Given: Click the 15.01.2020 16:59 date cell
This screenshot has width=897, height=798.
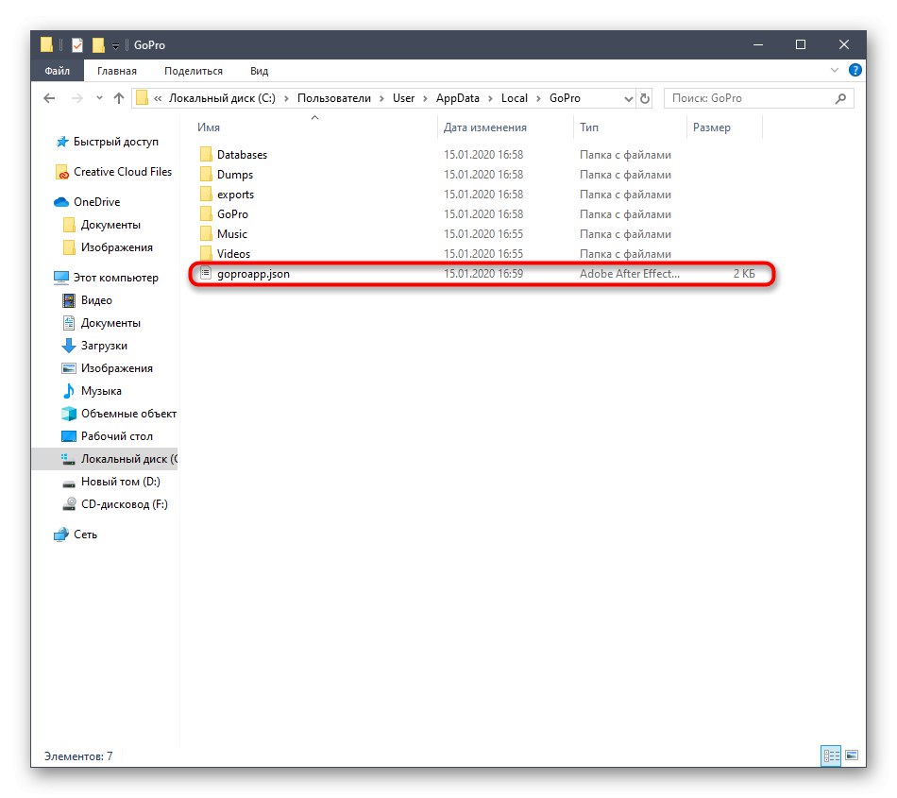Looking at the screenshot, I should 483,274.
